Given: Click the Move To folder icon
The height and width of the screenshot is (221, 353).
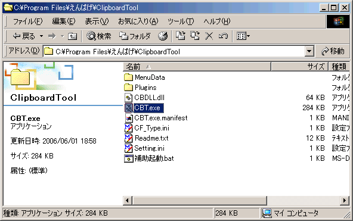Looking at the screenshot, I should pyautogui.click(x=181, y=36).
